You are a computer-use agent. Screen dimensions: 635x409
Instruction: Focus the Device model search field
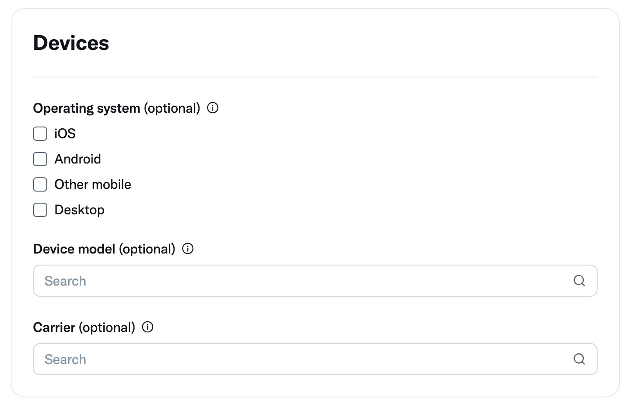[315, 281]
